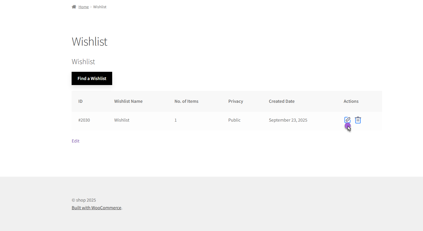Open the Built with WooCommerce link
Viewport: 423px width, 231px height.
click(x=97, y=208)
